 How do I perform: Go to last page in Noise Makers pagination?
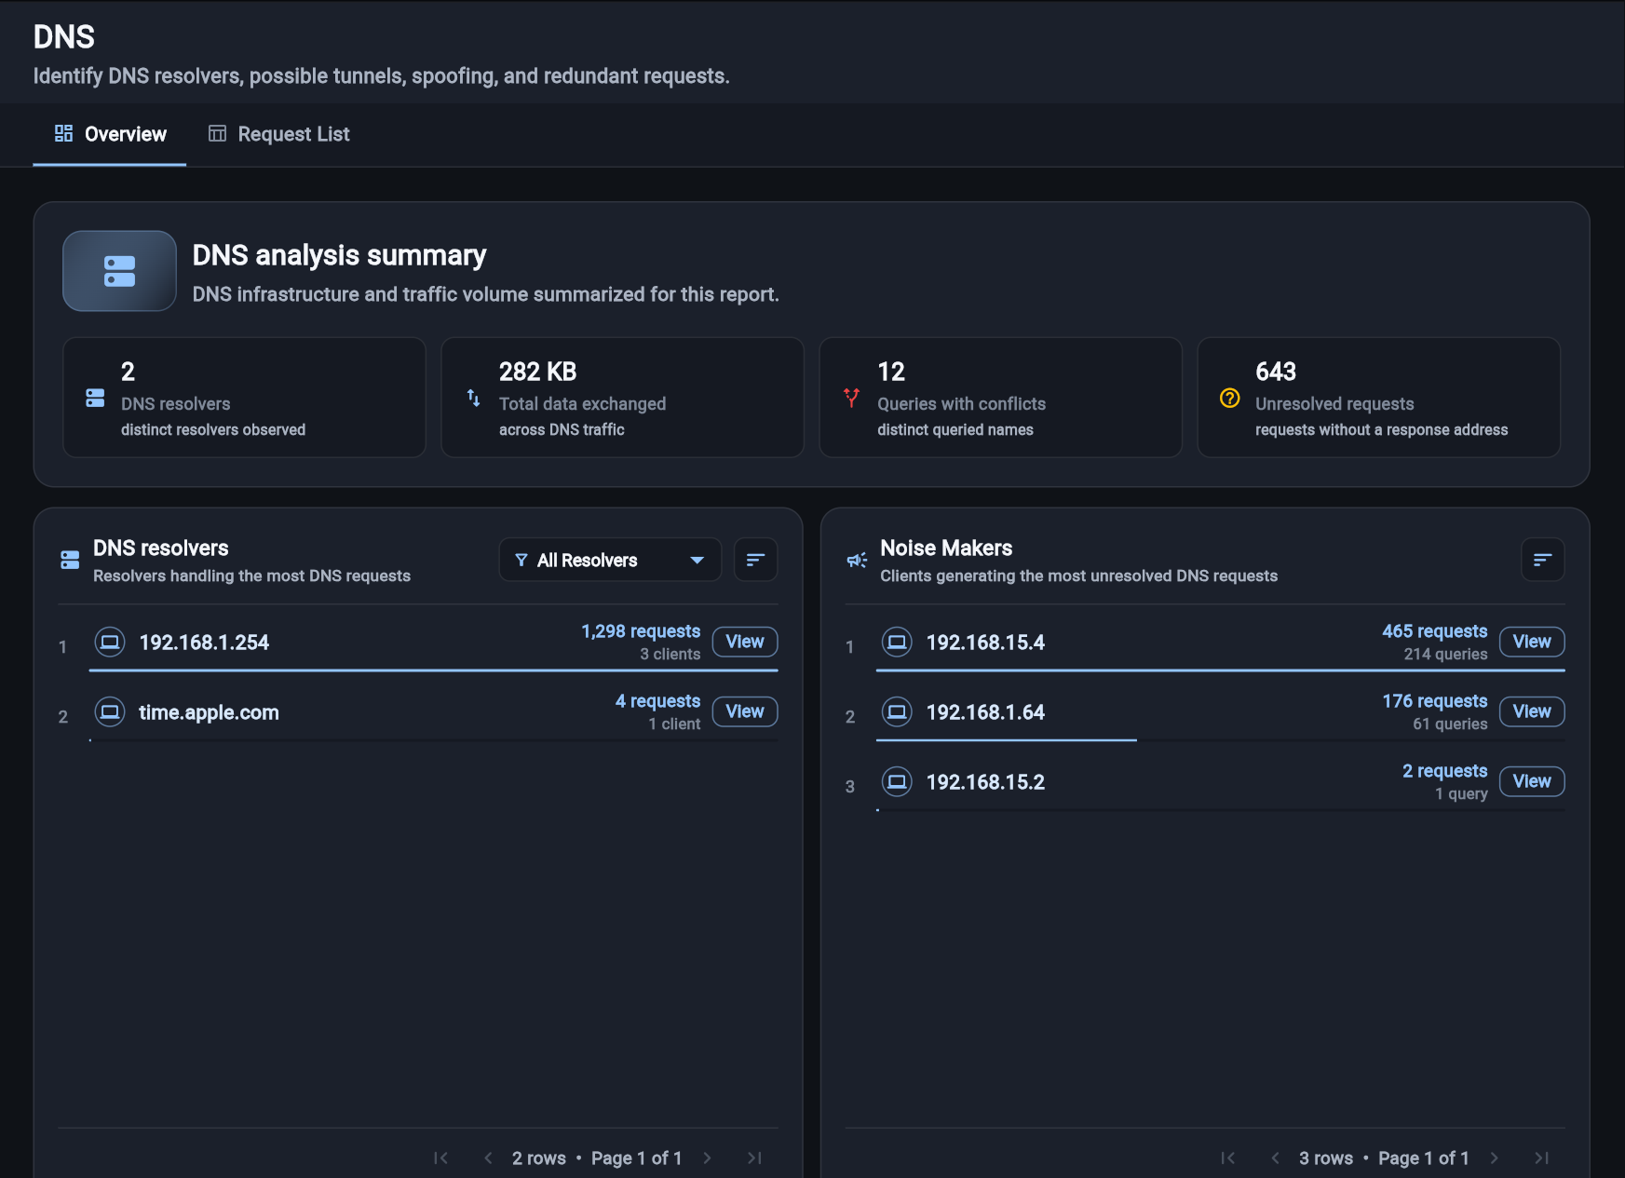[x=1541, y=1158]
